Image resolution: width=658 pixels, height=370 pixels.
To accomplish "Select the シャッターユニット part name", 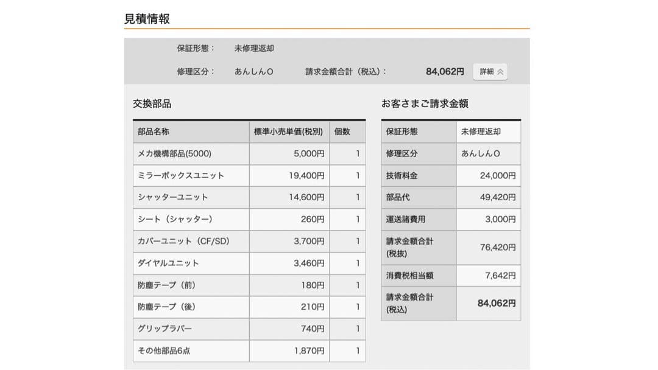I will point(173,197).
